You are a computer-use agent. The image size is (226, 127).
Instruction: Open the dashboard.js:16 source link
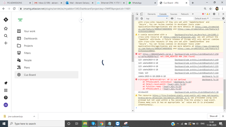210,80
